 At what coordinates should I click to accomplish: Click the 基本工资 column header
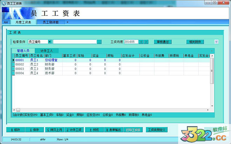point(70,56)
